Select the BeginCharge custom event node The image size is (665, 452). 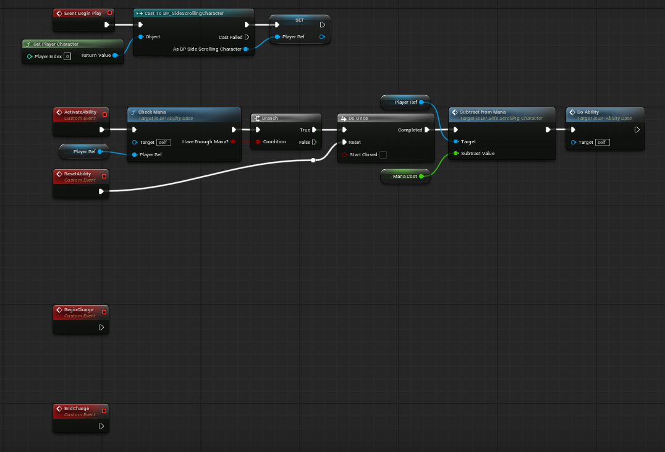point(79,313)
